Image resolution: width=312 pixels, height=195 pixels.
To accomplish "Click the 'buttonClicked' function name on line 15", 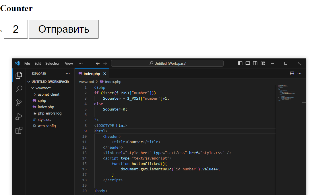I will tap(146, 164).
